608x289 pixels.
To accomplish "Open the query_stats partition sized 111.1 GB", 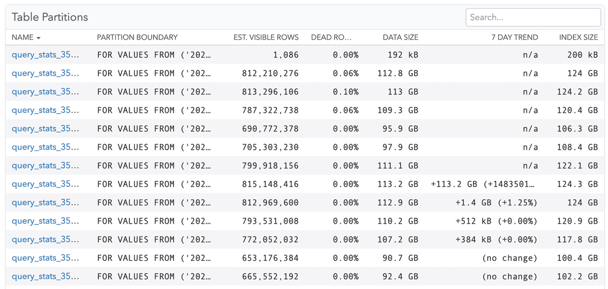I will [x=45, y=166].
